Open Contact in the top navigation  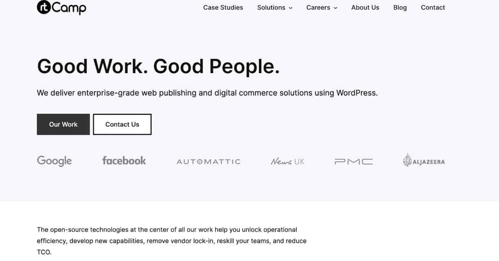(433, 7)
